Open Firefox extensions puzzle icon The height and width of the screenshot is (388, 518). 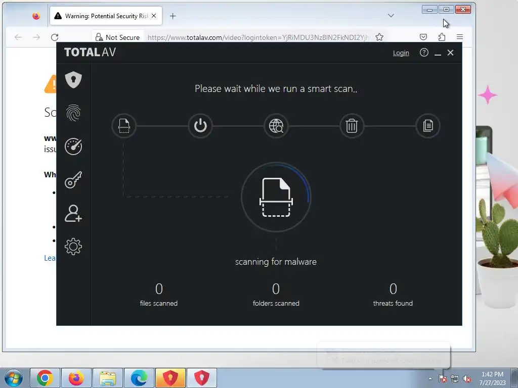442,37
